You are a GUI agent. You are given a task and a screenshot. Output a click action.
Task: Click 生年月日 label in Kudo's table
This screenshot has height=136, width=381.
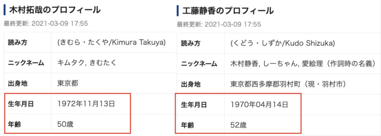194,105
